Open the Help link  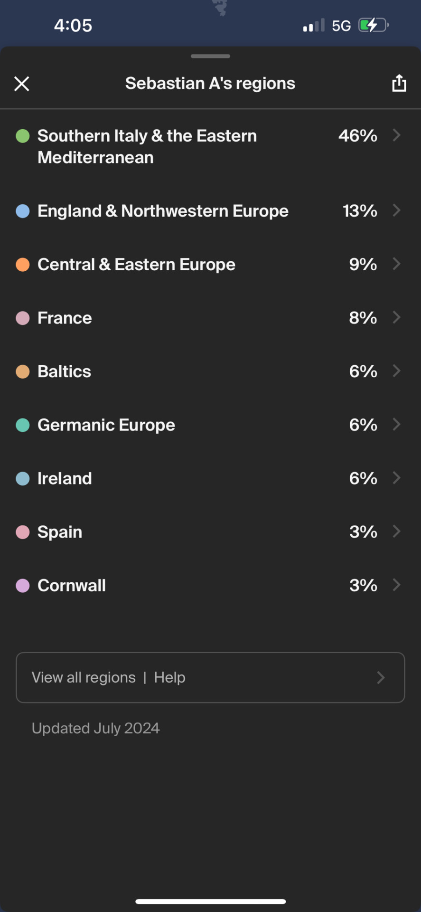tap(169, 677)
